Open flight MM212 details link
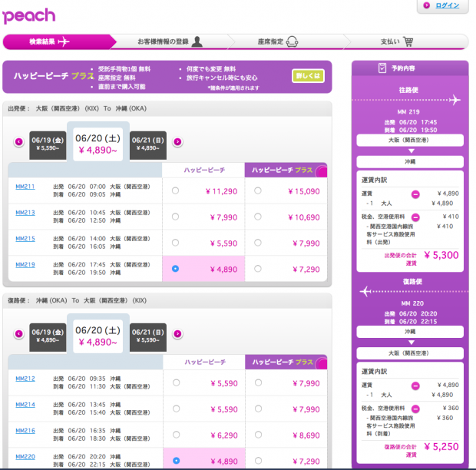Viewport: 476px width, 470px height. pyautogui.click(x=25, y=379)
